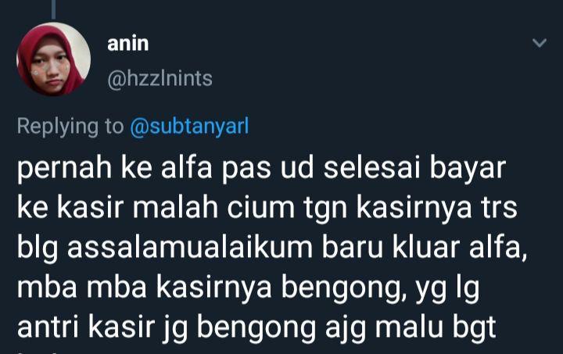563x354 pixels.
Task: Click the words 'malu bgt' in tweet
Action: [436, 327]
